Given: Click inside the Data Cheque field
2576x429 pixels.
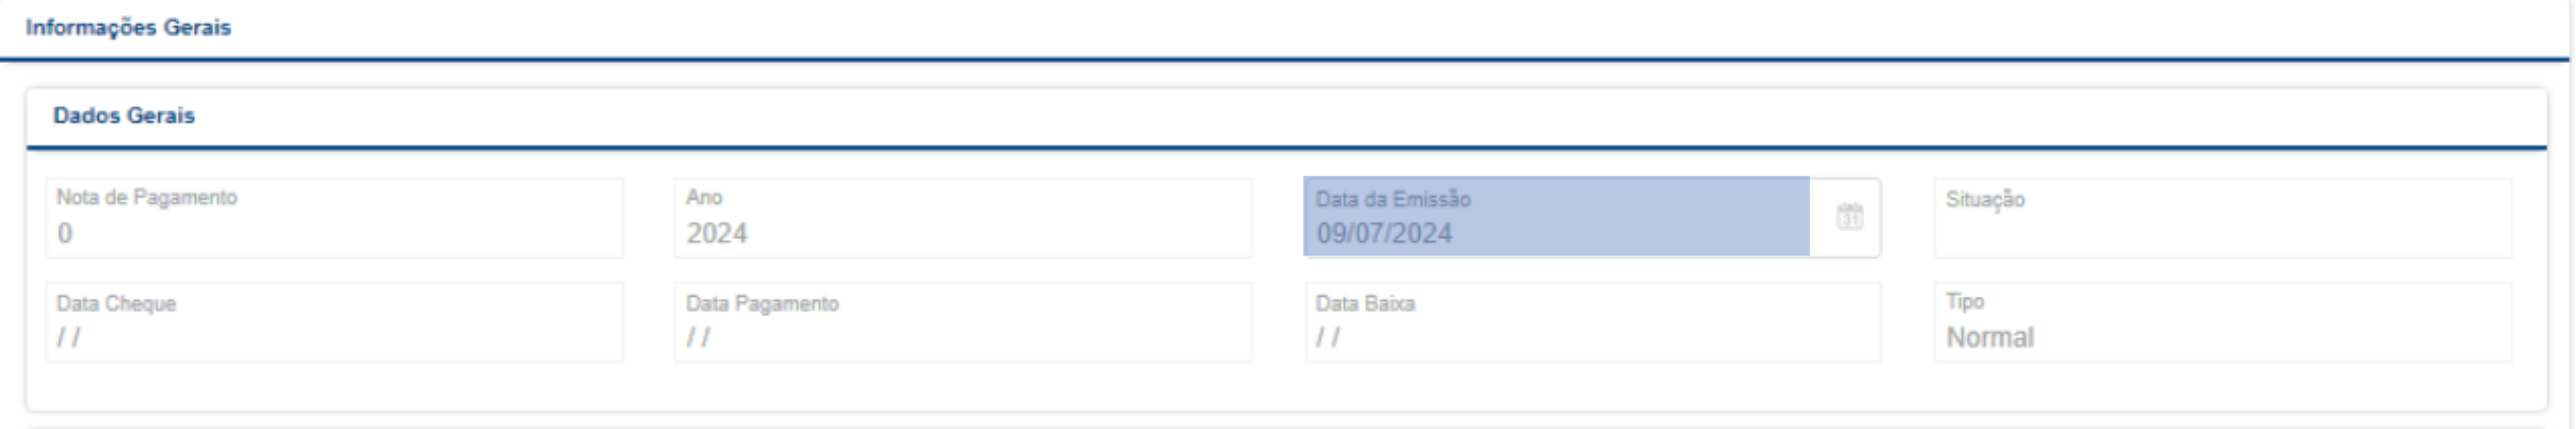Looking at the screenshot, I should [334, 322].
